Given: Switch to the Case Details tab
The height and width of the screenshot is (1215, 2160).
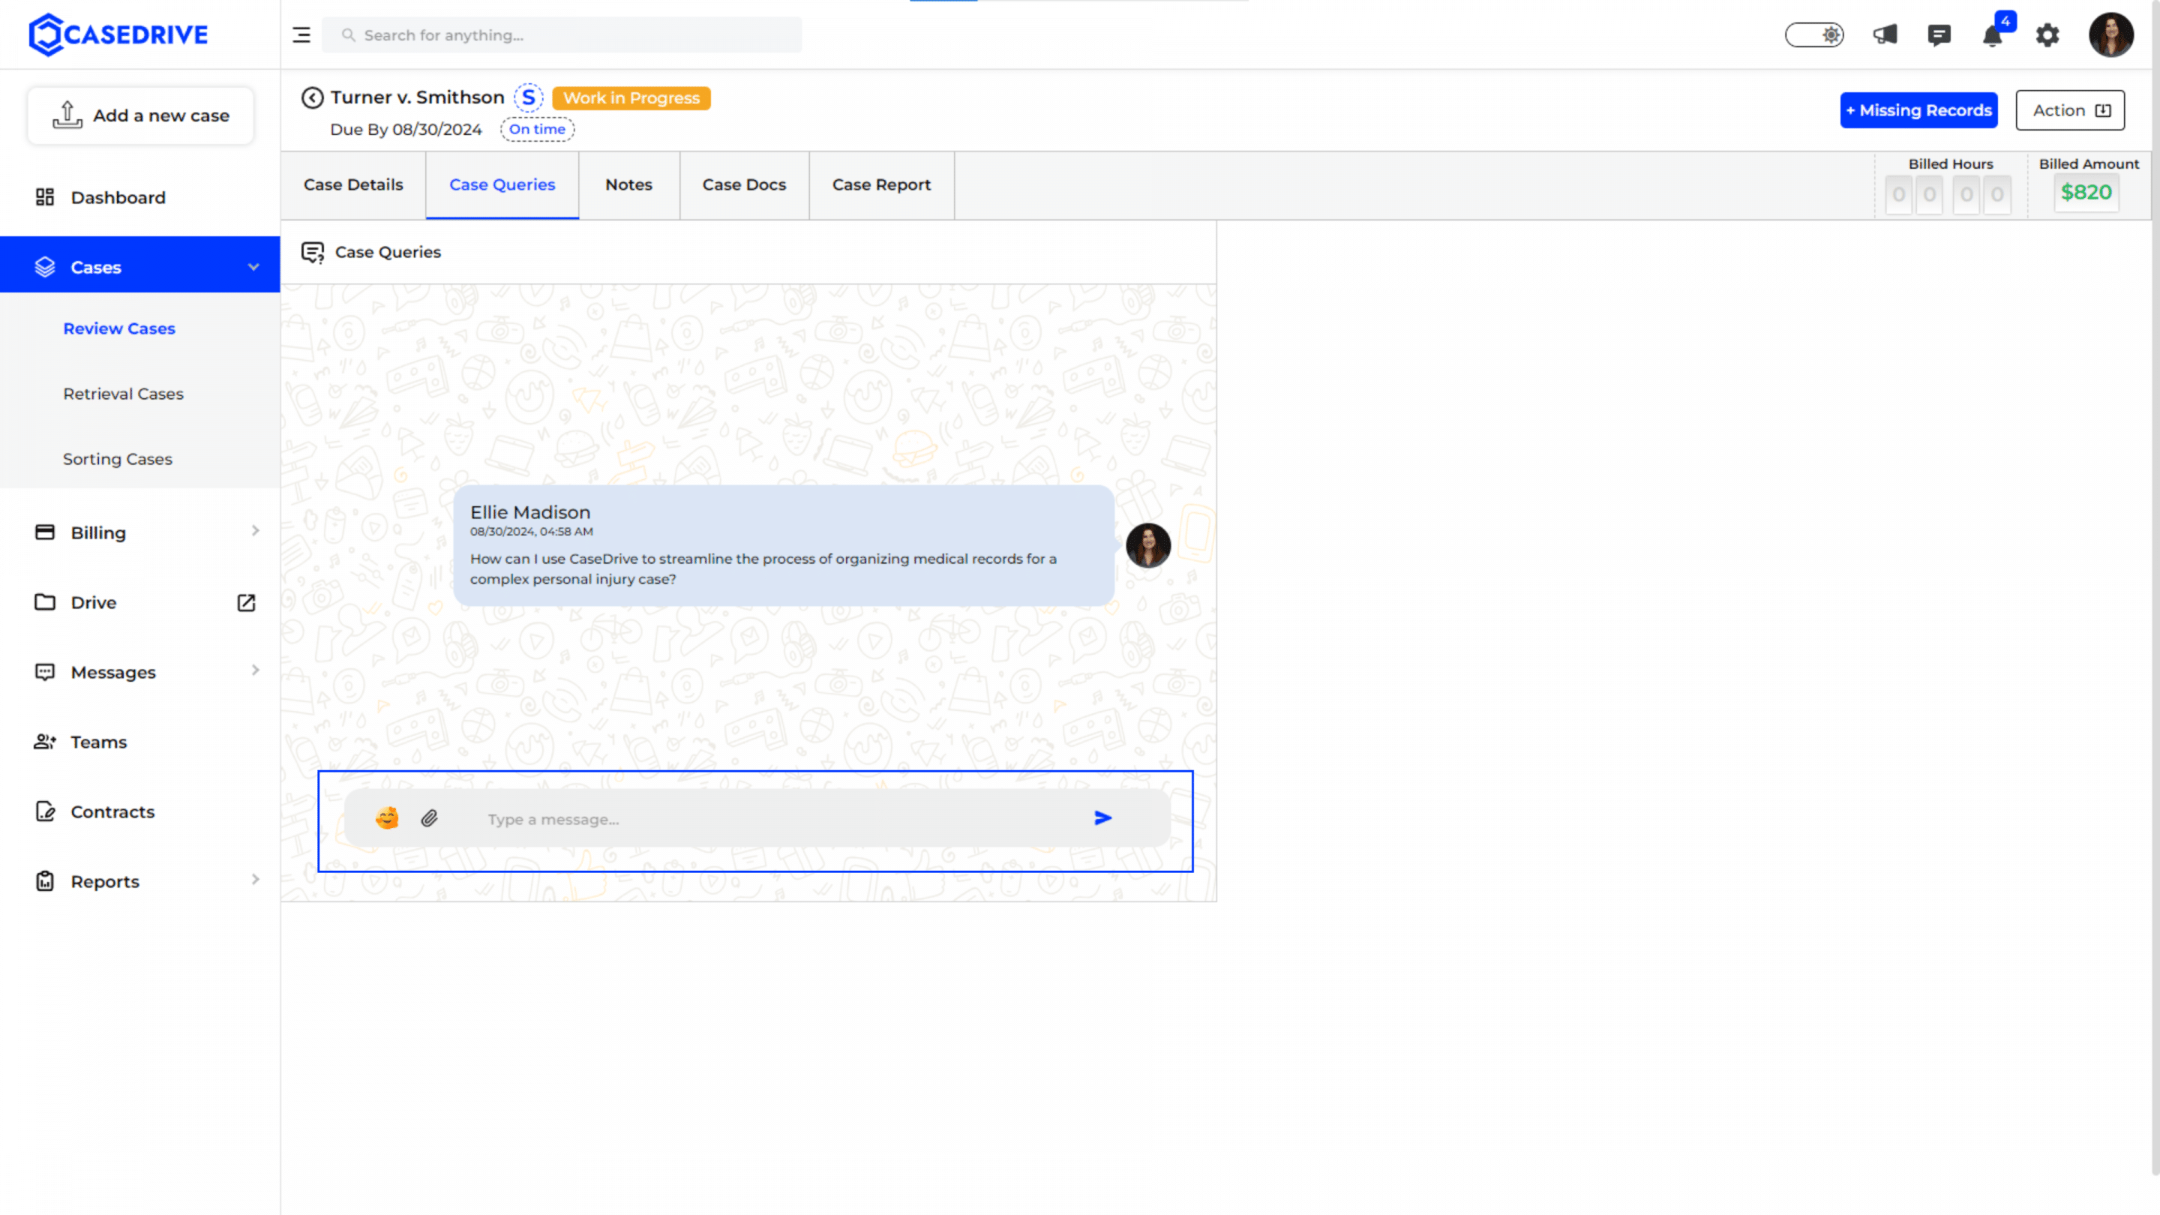Looking at the screenshot, I should click(353, 185).
